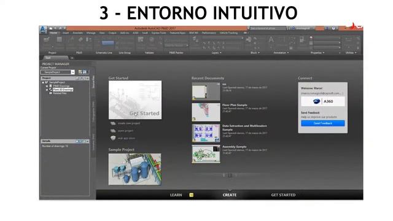Open the Help question mark icon

click(333, 28)
